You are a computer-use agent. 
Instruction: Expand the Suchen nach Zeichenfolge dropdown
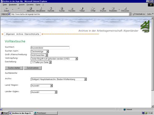click(40, 52)
